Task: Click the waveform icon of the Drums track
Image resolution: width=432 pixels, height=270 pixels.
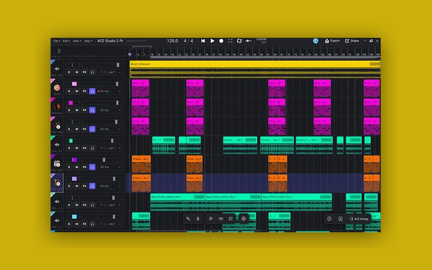Action: [57, 144]
